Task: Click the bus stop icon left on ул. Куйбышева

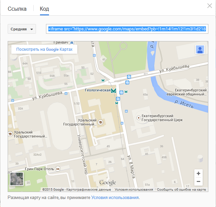Action: [x=66, y=93]
